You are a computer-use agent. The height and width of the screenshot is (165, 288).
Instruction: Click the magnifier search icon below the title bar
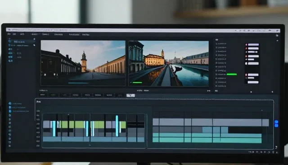pos(277,35)
